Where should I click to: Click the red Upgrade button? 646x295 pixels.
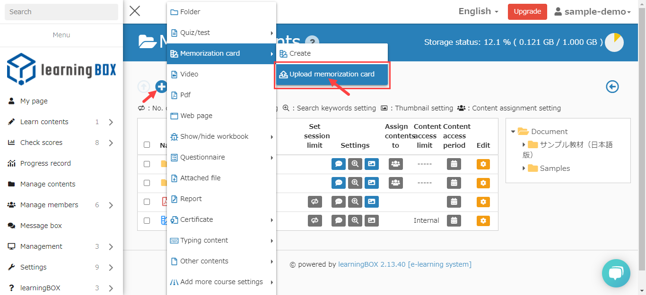coord(527,12)
